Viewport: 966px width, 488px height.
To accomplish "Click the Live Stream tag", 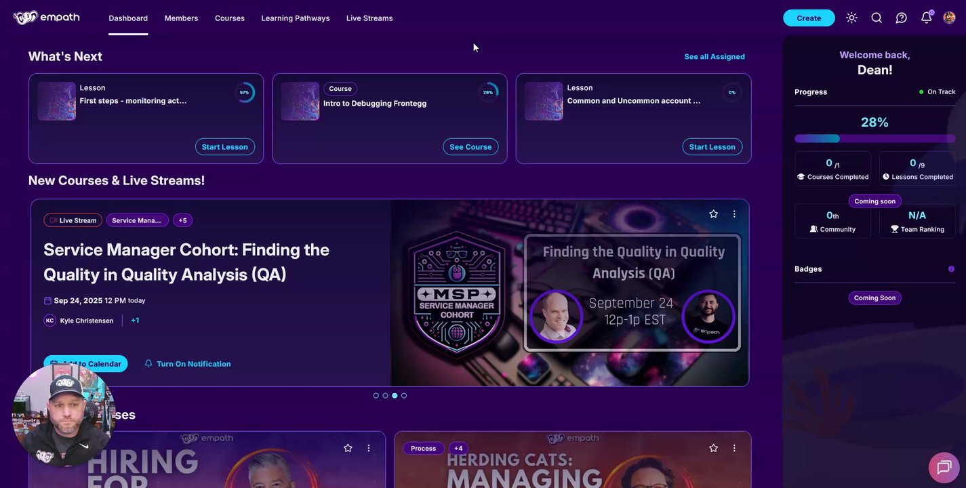I will pyautogui.click(x=73, y=220).
